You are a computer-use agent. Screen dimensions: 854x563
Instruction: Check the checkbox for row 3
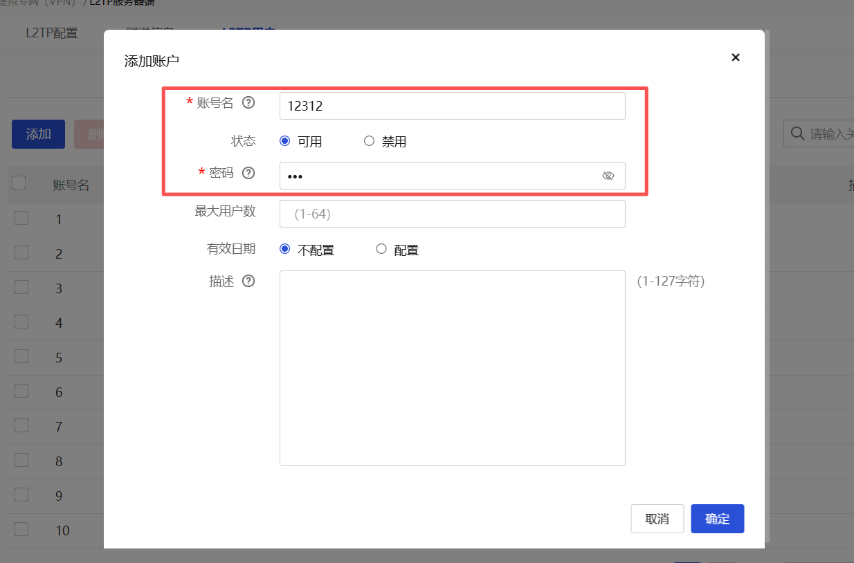[21, 287]
